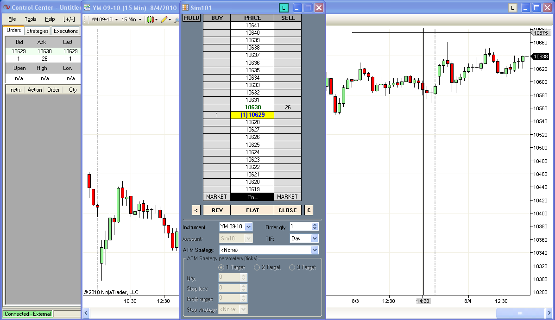Switch to the Strategies tab
555x320 pixels.
coord(37,31)
